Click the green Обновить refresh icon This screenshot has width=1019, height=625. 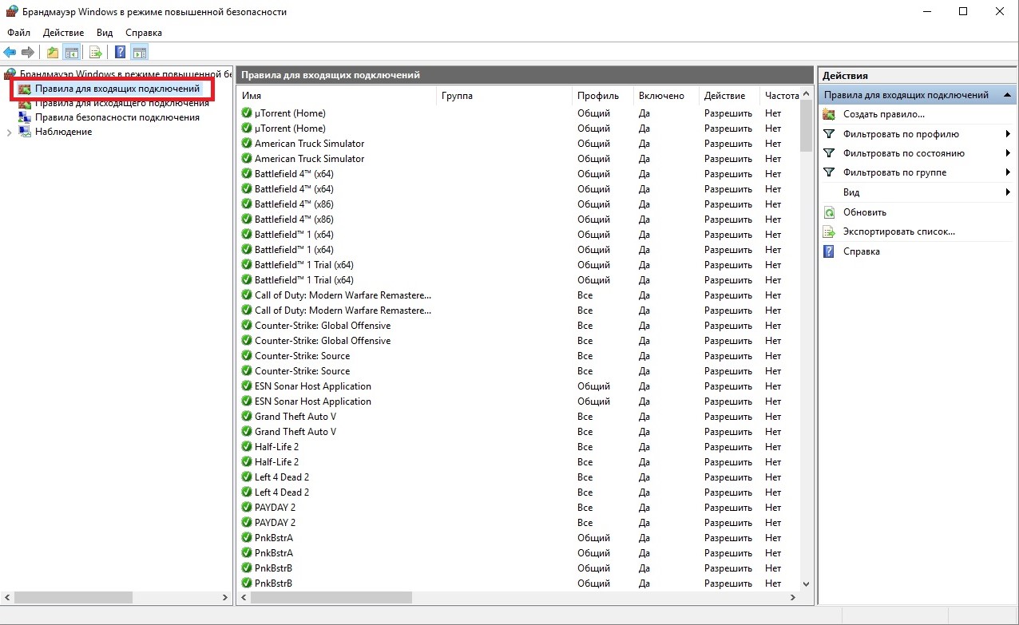click(829, 212)
